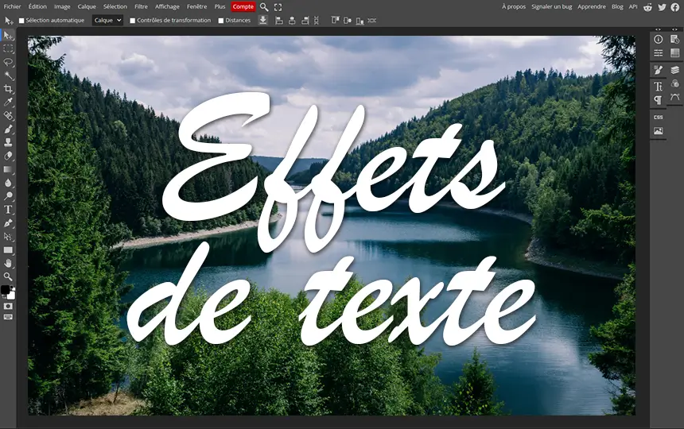Screen dimensions: 684x429
Task: Open the Channels panel icon
Action: pos(674,83)
